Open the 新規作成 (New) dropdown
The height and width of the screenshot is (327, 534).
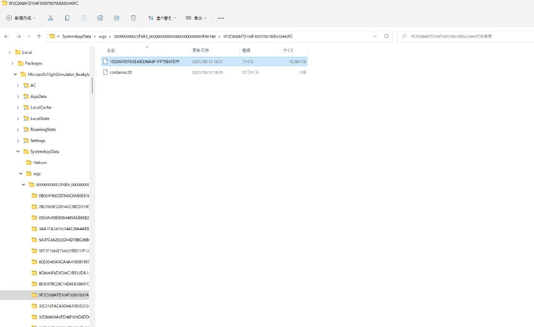coord(21,18)
